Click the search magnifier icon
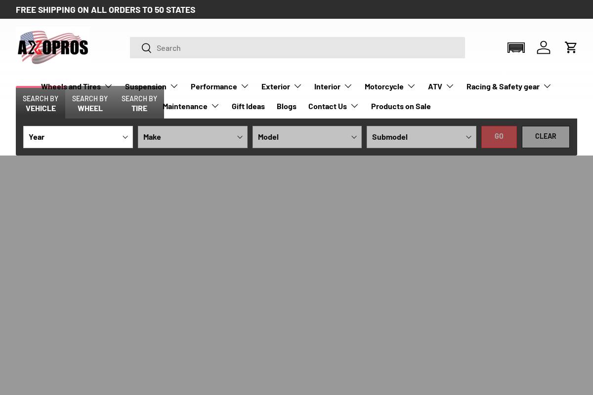The width and height of the screenshot is (593, 395). coord(146,48)
